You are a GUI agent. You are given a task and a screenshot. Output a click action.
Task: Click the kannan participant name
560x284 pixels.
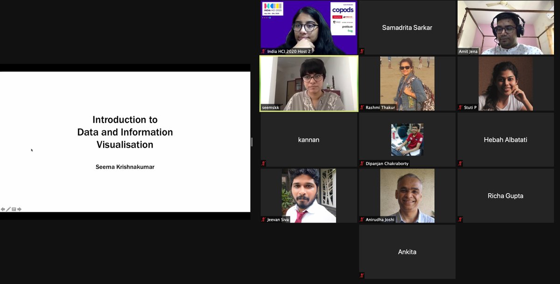(x=309, y=140)
